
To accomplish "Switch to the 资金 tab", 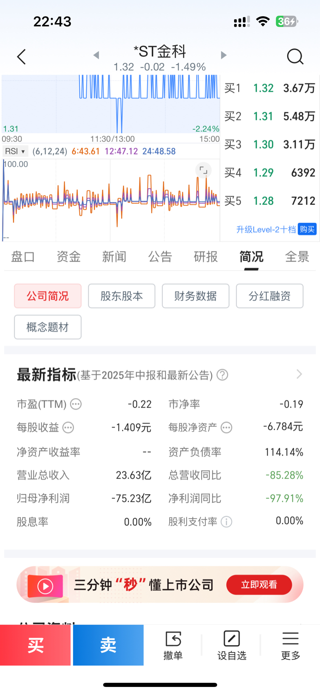I will click(69, 257).
